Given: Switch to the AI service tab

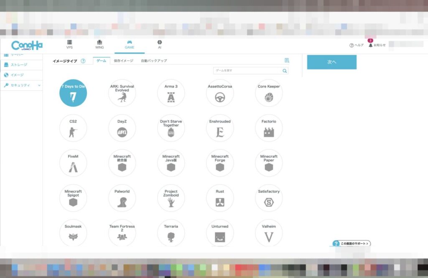Looking at the screenshot, I should [160, 44].
